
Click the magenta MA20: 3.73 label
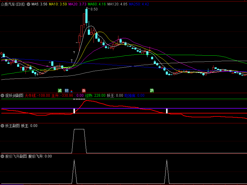(x=77, y=4)
